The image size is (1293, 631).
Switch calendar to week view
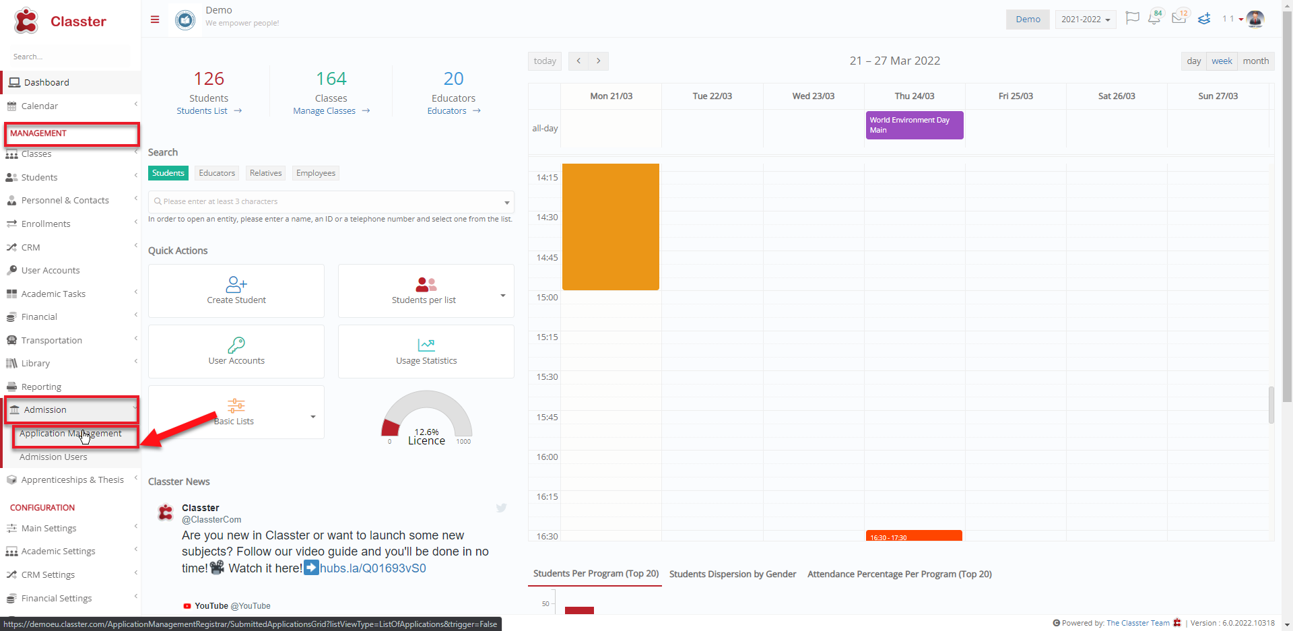1222,61
